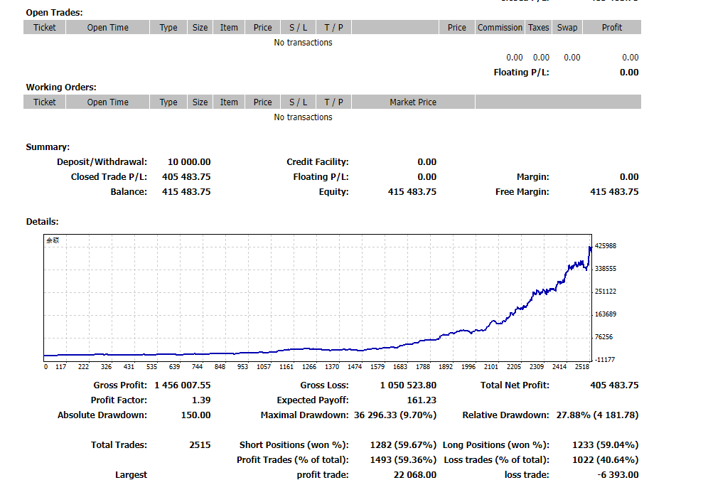
Task: Click the Closed Trade P/L label
Action: tap(109, 176)
